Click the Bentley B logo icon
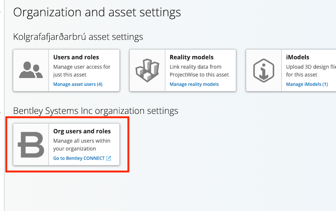The height and width of the screenshot is (211, 336). tap(31, 144)
